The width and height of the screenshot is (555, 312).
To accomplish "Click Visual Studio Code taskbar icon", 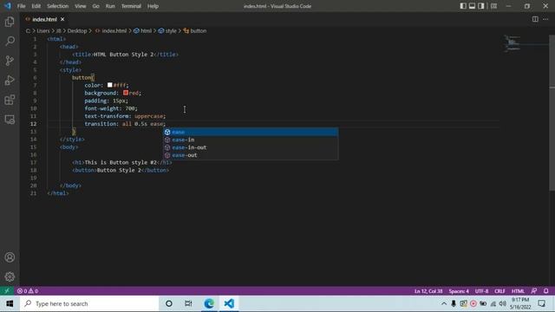I will tap(229, 303).
